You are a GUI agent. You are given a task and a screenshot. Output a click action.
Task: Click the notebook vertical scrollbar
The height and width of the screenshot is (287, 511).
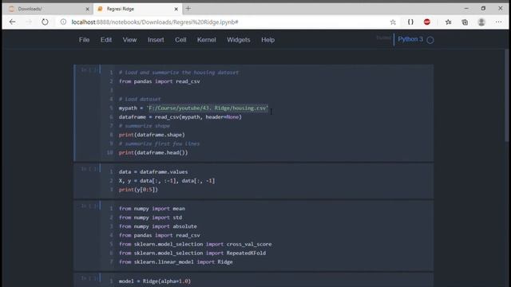506,96
